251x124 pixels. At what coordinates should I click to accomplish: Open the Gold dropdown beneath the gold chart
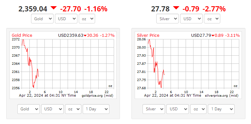[x=28, y=109]
